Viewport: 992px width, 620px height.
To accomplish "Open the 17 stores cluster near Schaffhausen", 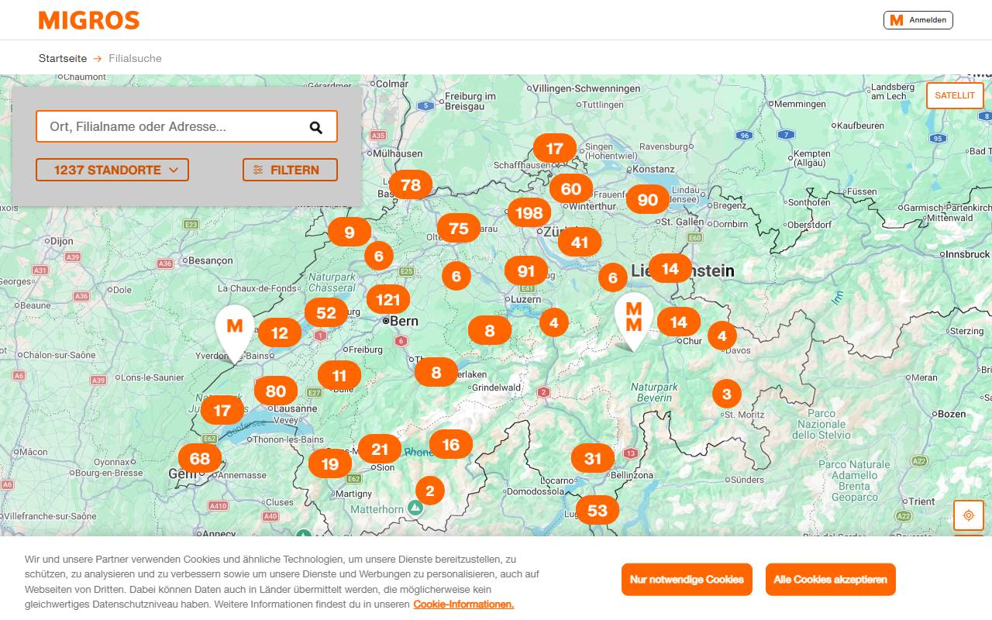I will point(555,148).
